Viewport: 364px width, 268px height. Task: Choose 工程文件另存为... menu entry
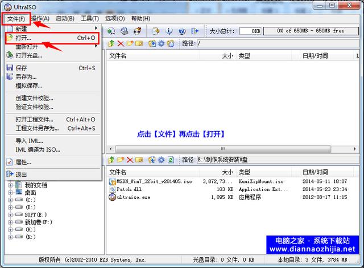[x=52, y=128]
